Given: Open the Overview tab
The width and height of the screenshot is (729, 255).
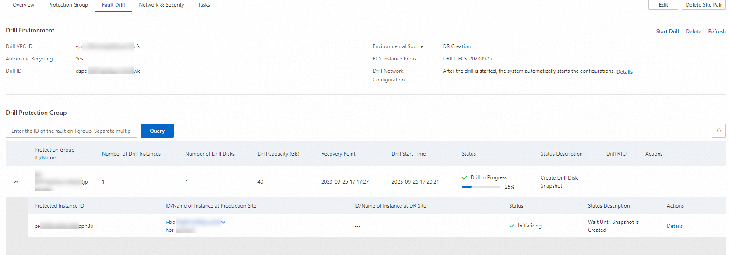Looking at the screenshot, I should (x=23, y=5).
